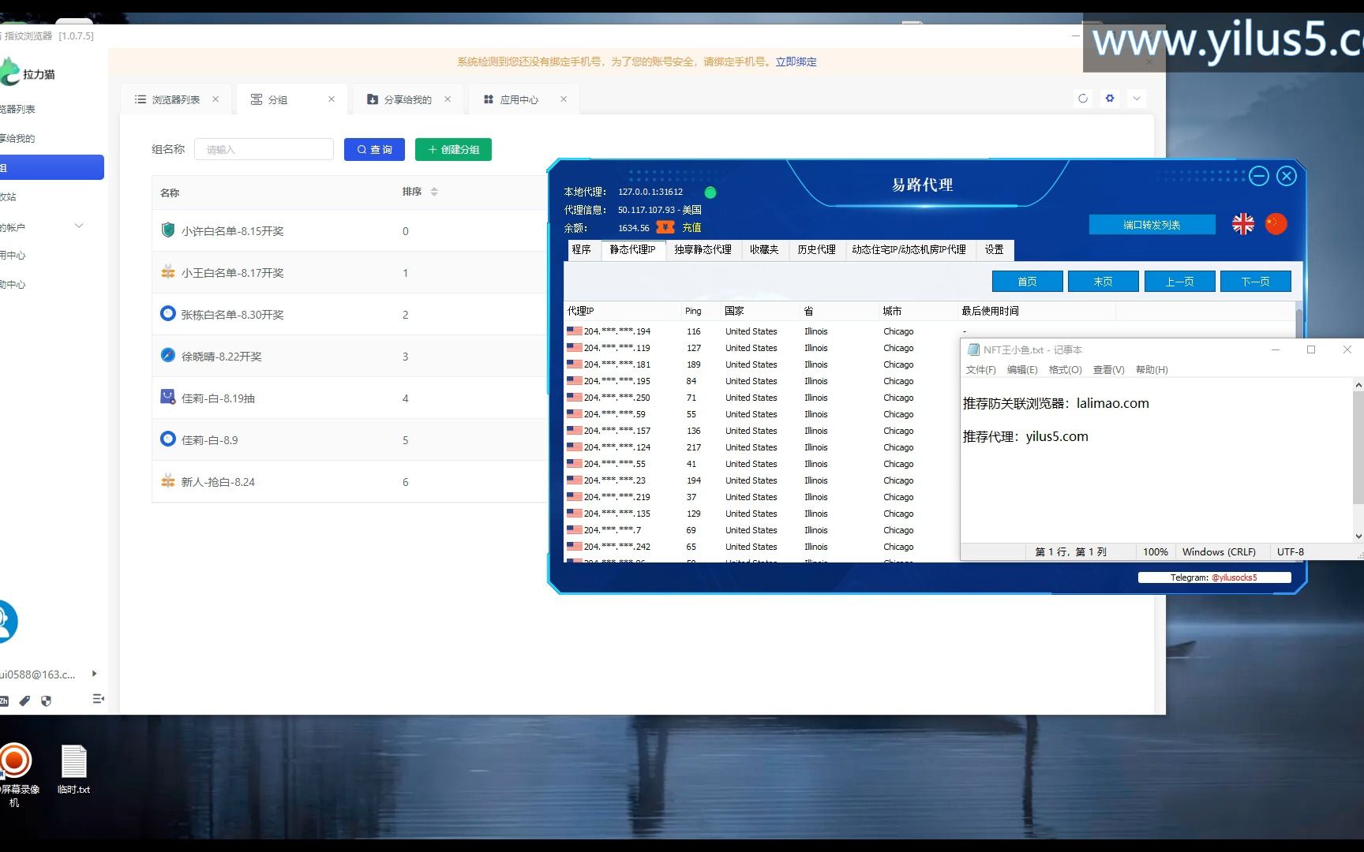1364x852 pixels.
Task: Click the 查询 search button
Action: pos(374,149)
